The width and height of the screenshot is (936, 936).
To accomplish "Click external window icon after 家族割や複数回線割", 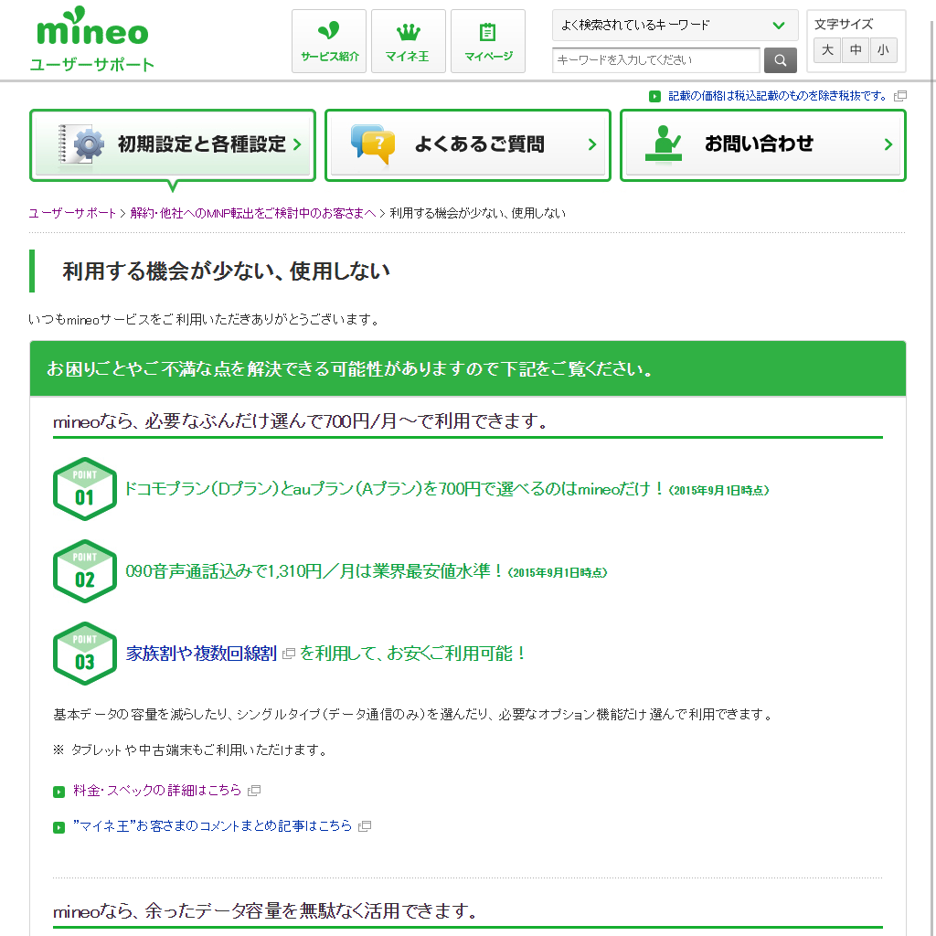I will point(288,654).
